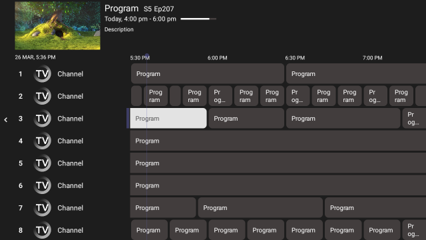Select channel 2 unlabeled block at 5:30
This screenshot has height=240, width=426.
coord(136,96)
